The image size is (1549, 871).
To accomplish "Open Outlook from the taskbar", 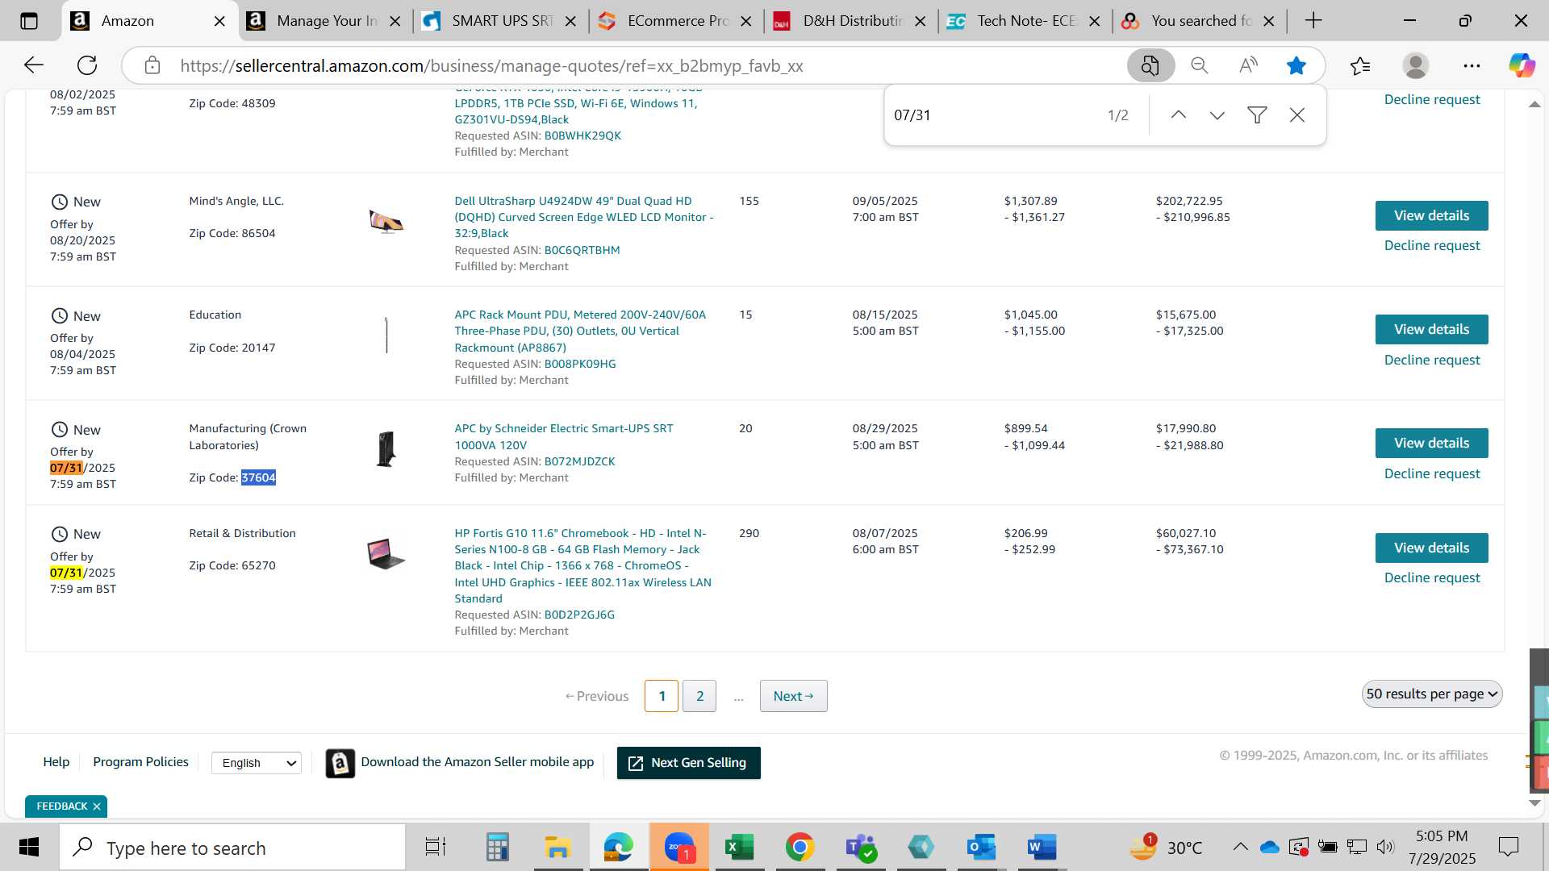I will [981, 847].
